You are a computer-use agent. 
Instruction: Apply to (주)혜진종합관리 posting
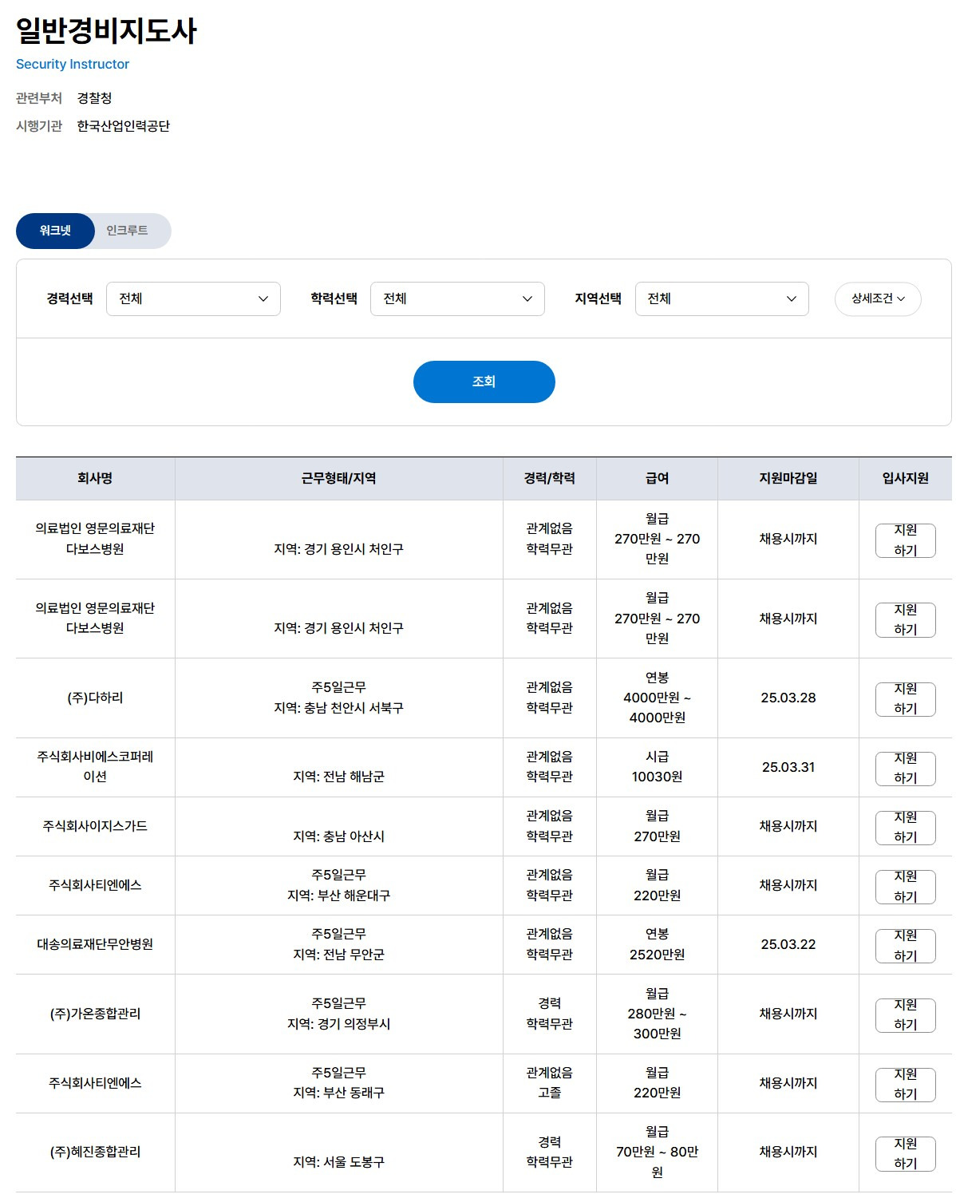point(905,1153)
